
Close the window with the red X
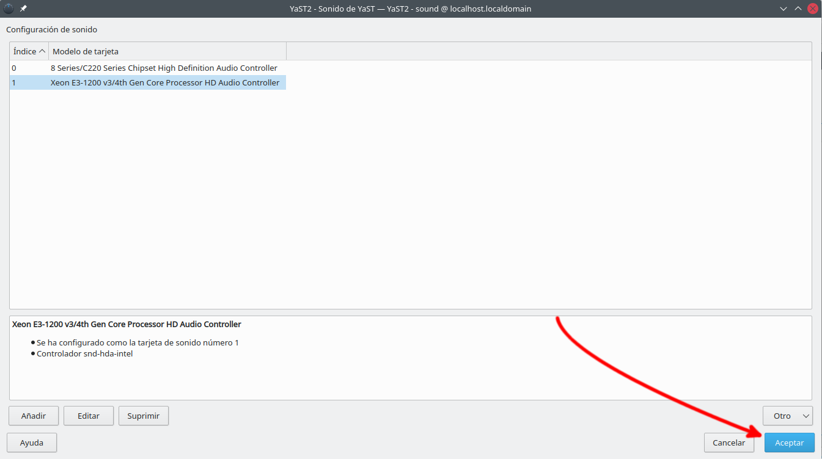coord(812,9)
